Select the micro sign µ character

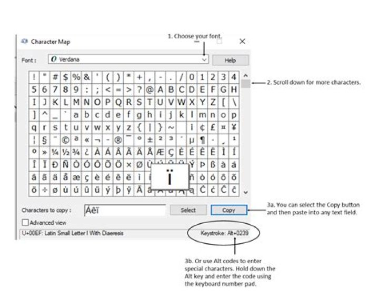click(x=192, y=140)
